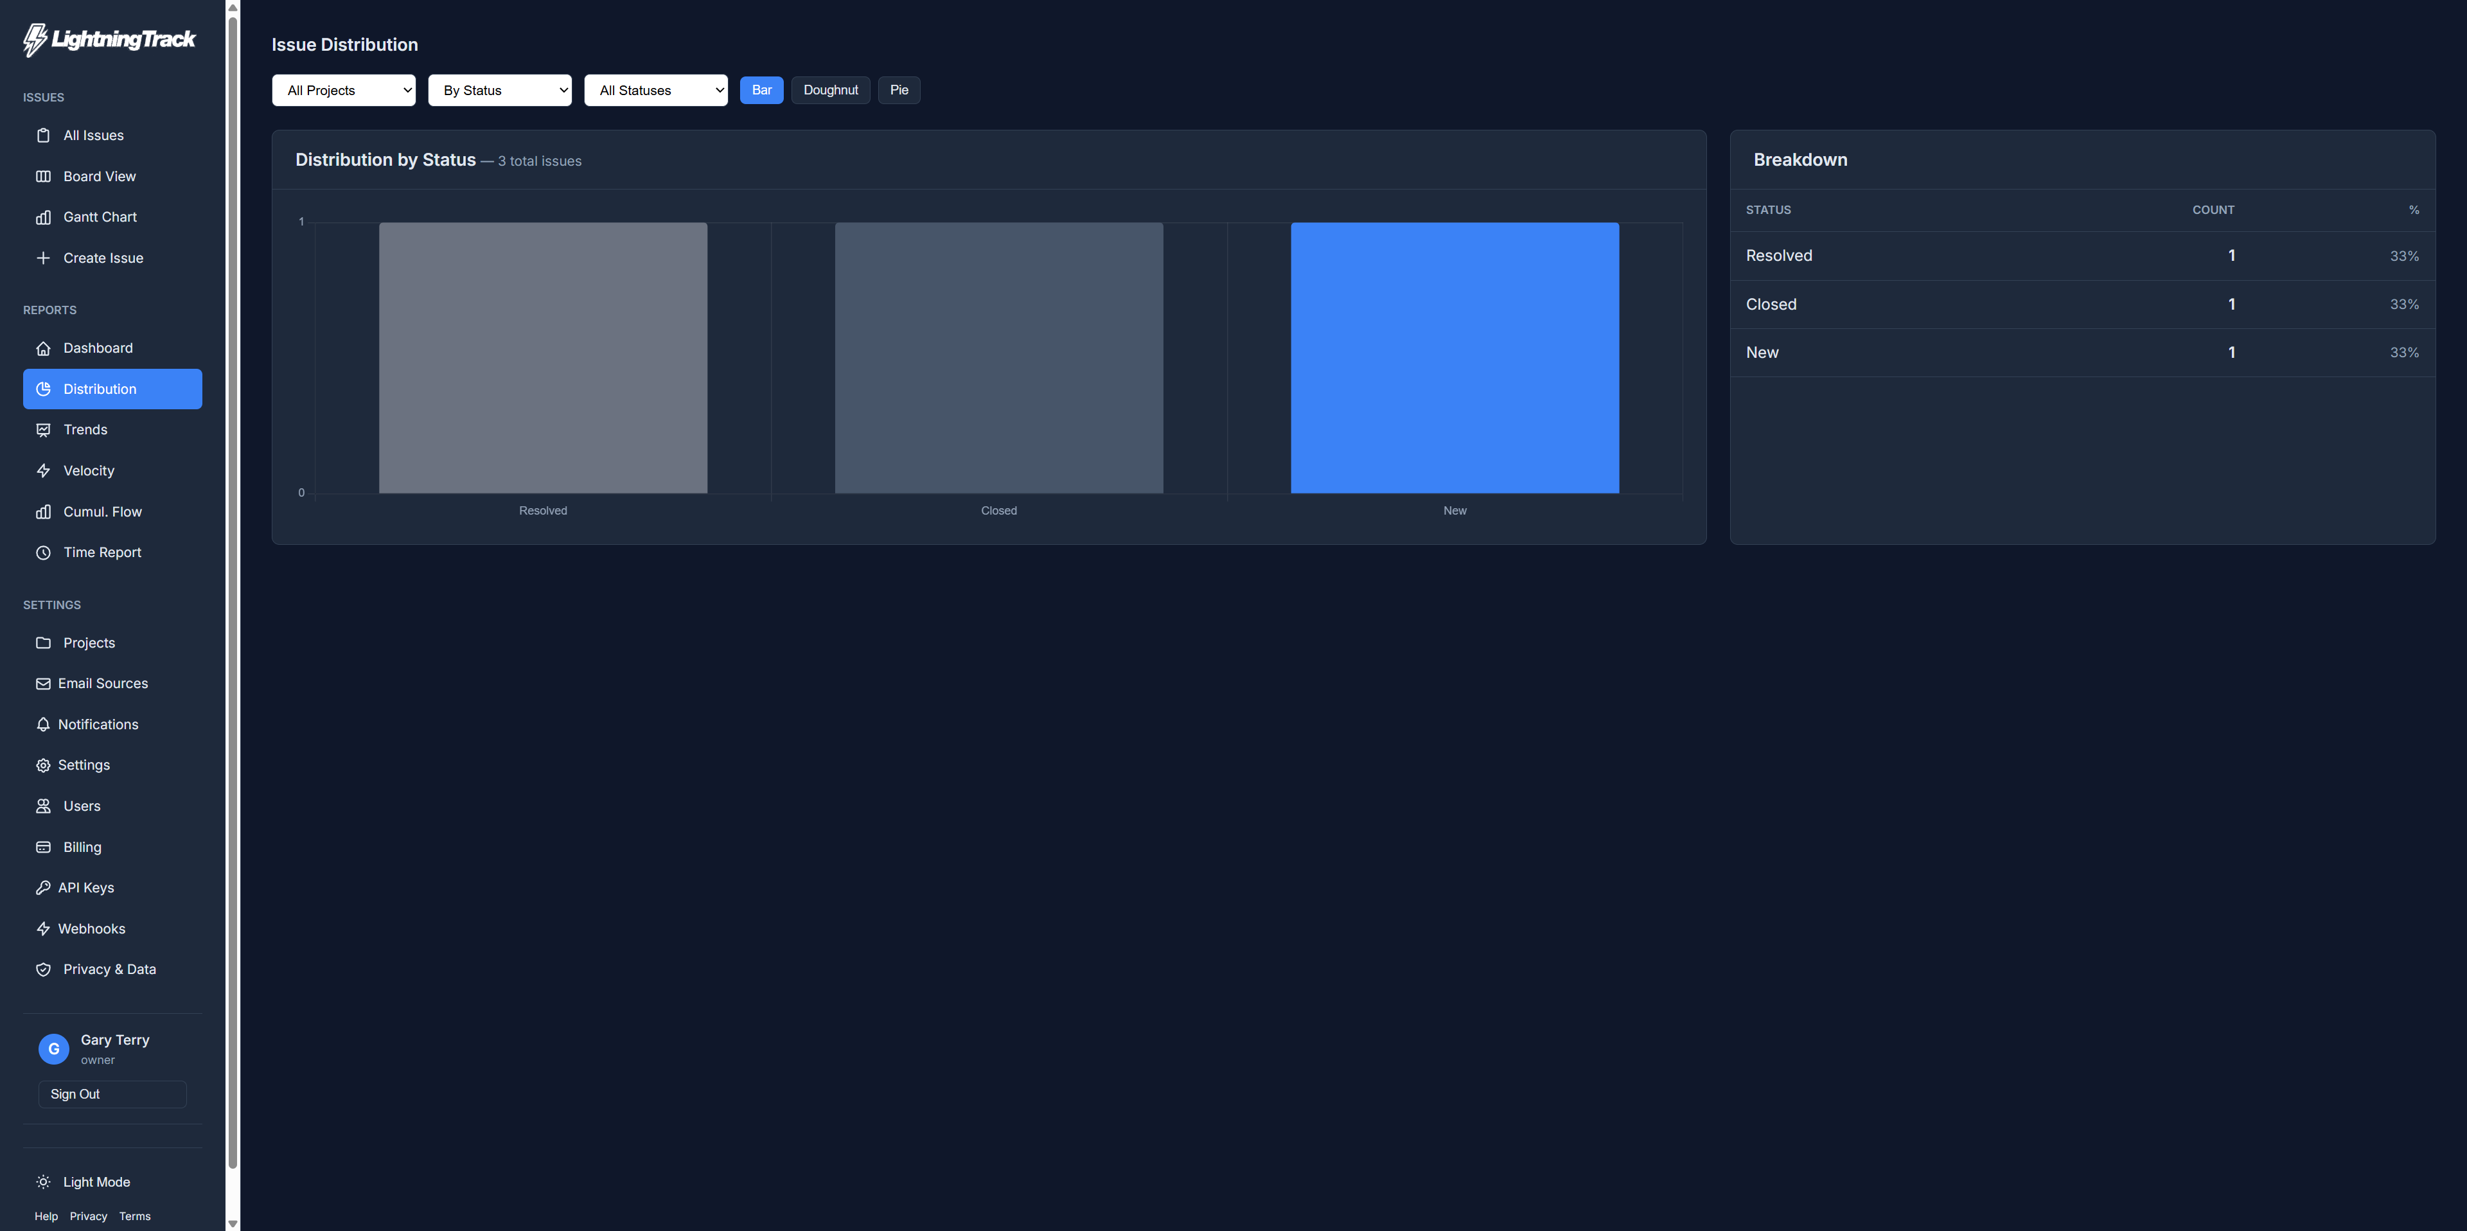Click the Notifications bell icon
The image size is (2467, 1231).
coord(44,724)
